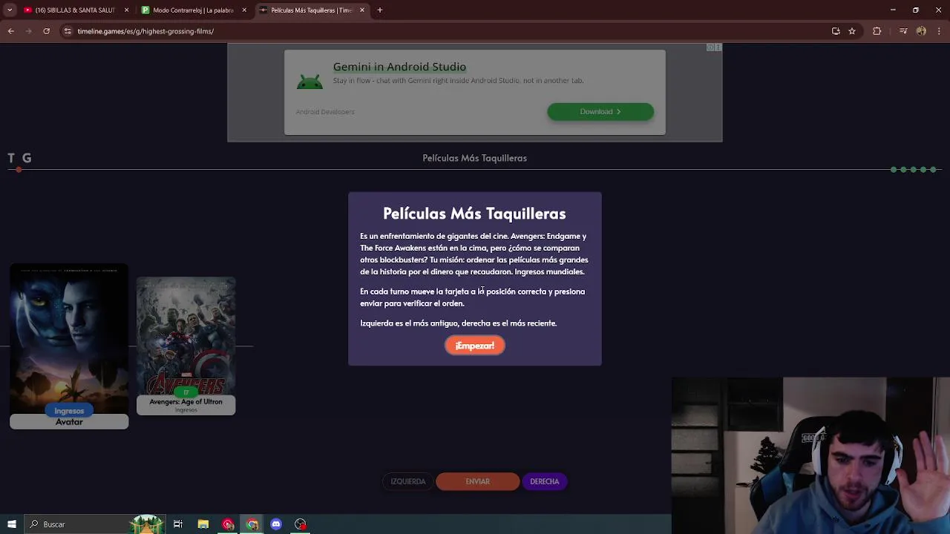Click the Buscar taskbar search box
This screenshot has width=950, height=534.
click(x=95, y=524)
